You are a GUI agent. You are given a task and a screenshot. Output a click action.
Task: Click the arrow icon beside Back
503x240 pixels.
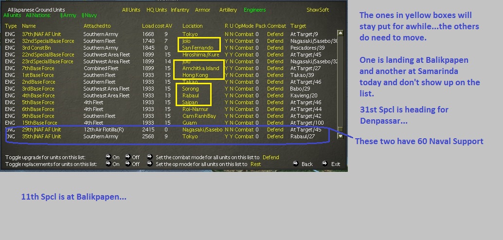coord(296,164)
